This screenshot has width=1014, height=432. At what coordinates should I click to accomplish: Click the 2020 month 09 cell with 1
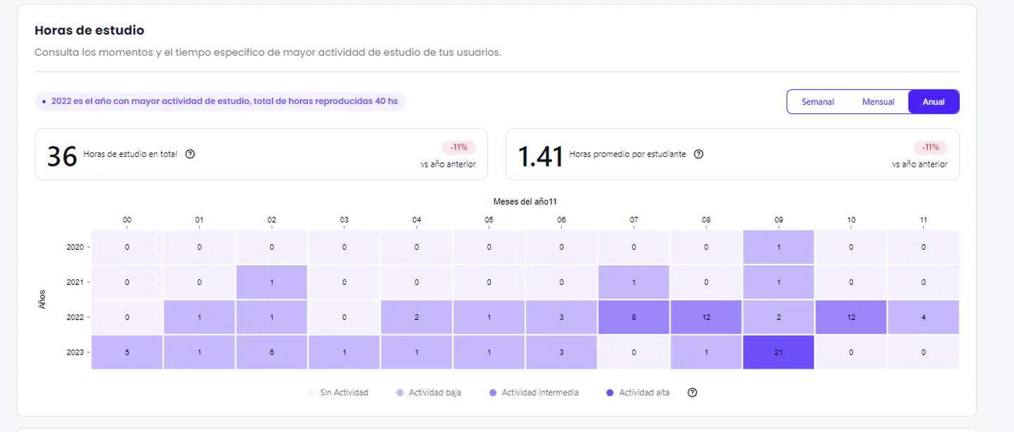778,248
